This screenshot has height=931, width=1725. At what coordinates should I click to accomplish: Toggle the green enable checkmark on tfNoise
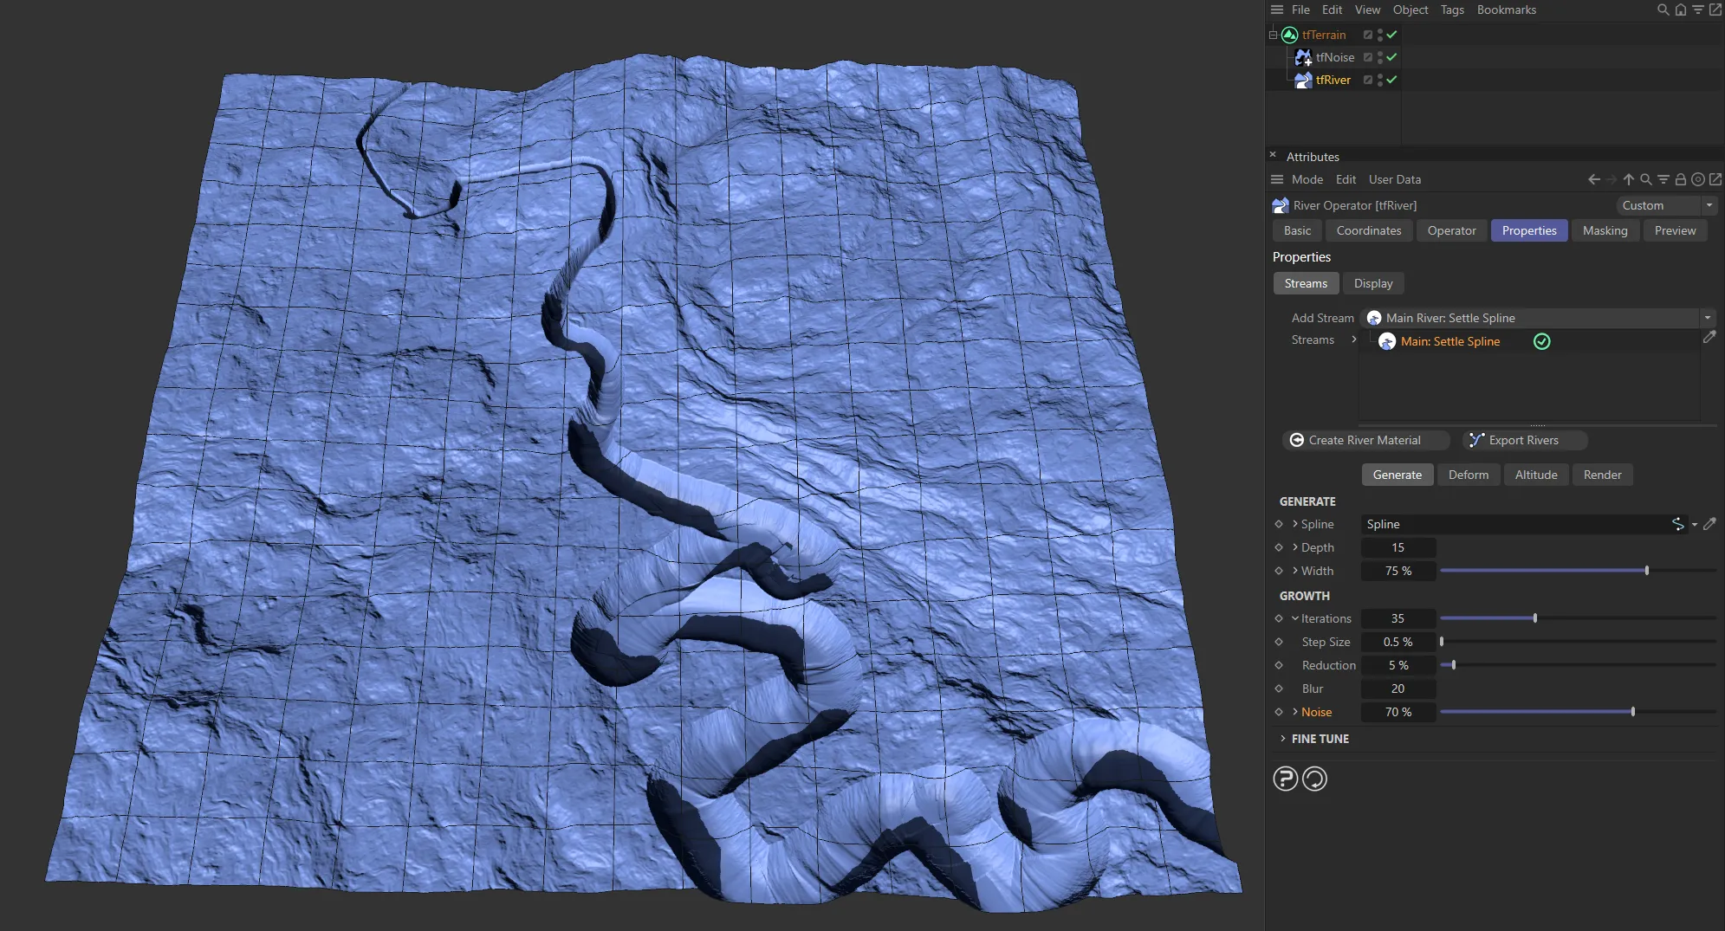1391,57
